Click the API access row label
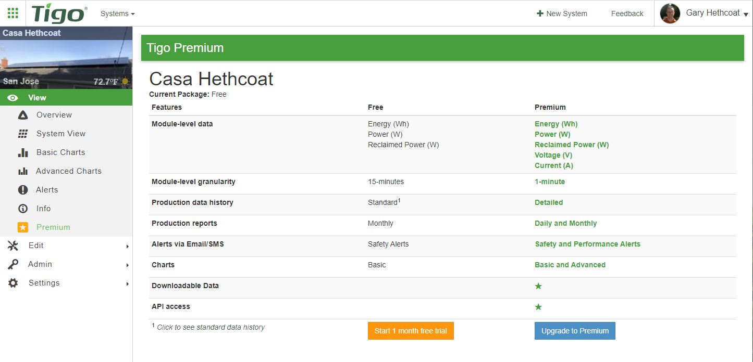Screen dimensions: 753x362 (x=171, y=307)
